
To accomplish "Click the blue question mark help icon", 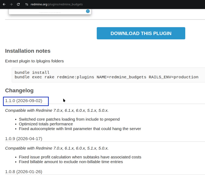I will (x=88, y=11).
